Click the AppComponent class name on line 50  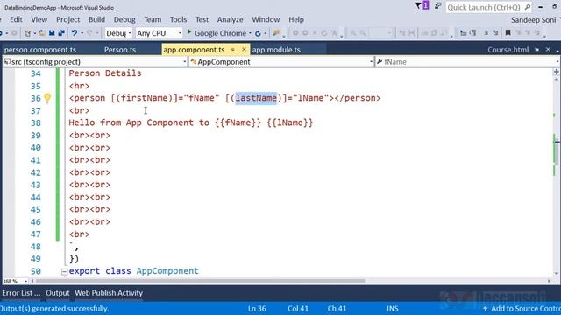[x=167, y=271]
